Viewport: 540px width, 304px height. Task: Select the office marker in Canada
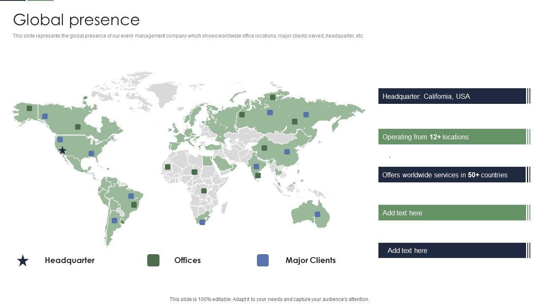(78, 127)
